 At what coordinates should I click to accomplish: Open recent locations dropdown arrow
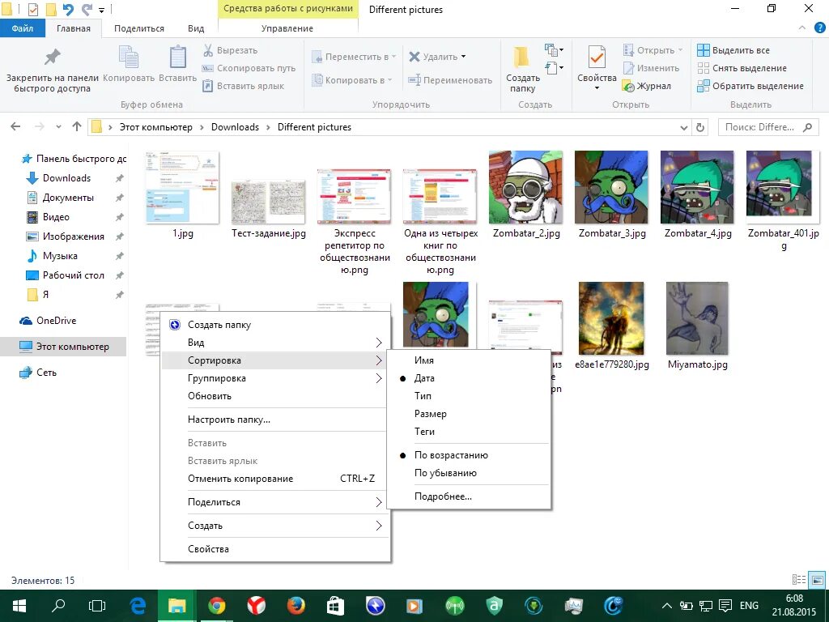(58, 127)
